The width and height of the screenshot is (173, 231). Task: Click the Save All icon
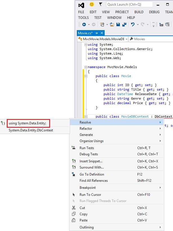pyautogui.click(x=124, y=24)
